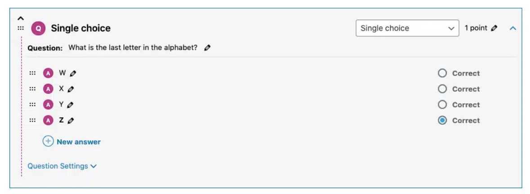
Task: Click the question text about the alphabet
Action: pos(133,48)
